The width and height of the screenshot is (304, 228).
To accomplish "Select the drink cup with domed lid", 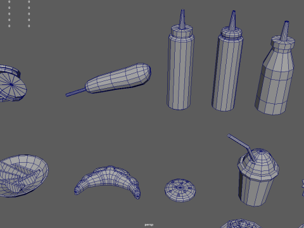I will pos(258,177).
